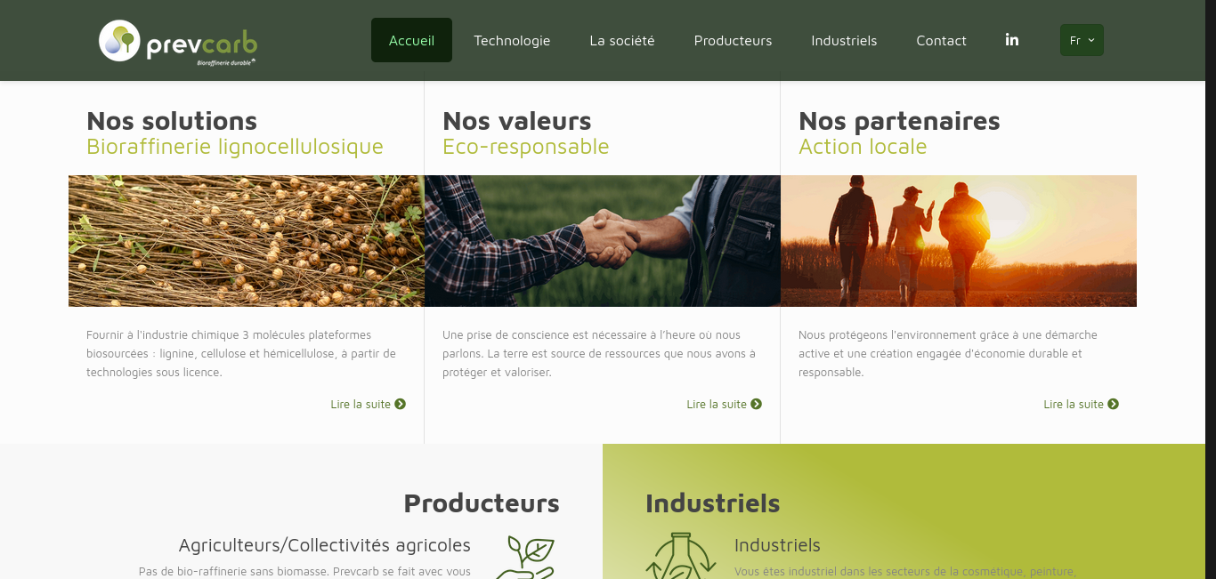Click arrow icon beside Nos valeurs Lire la suite
Screen dimensions: 1216x579
pyautogui.click(x=757, y=404)
